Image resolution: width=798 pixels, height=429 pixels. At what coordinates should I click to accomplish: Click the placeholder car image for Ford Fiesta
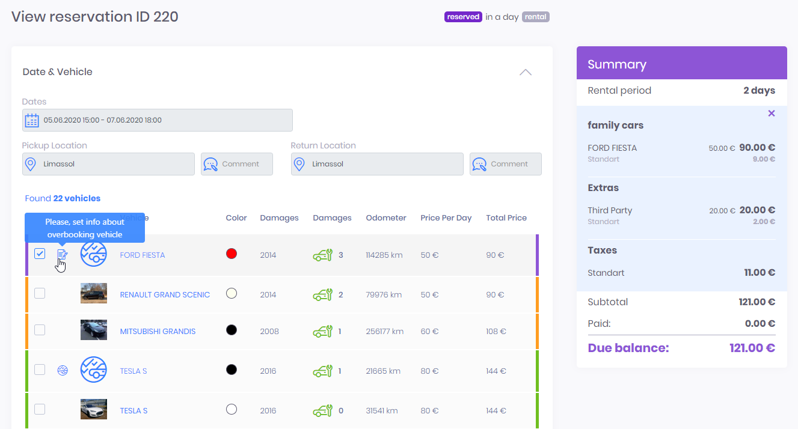(94, 254)
